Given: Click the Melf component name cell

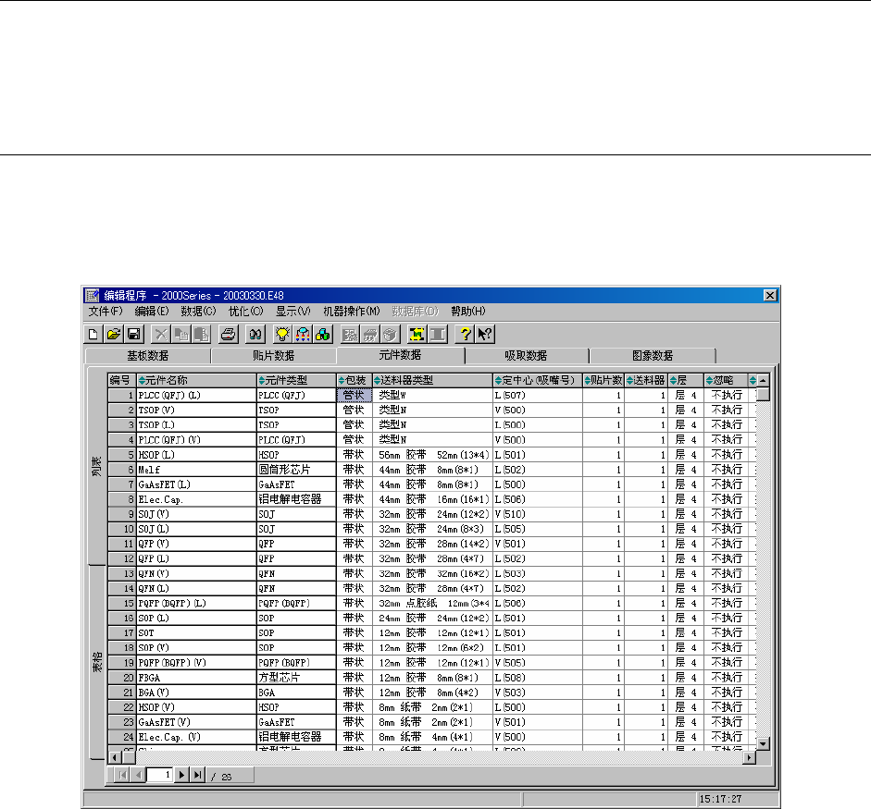Looking at the screenshot, I should pos(196,470).
